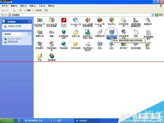The width and height of the screenshot is (164, 123).
Task: Collapse the See Also sidebar section
Action: [x=30, y=34]
